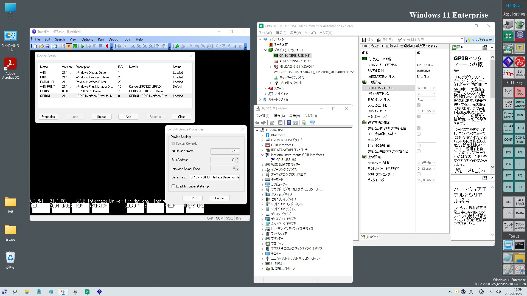Click UnDo soft key

pos(508,213)
